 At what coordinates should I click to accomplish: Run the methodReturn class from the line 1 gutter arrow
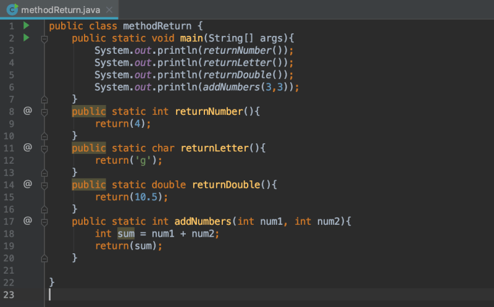[x=27, y=25]
